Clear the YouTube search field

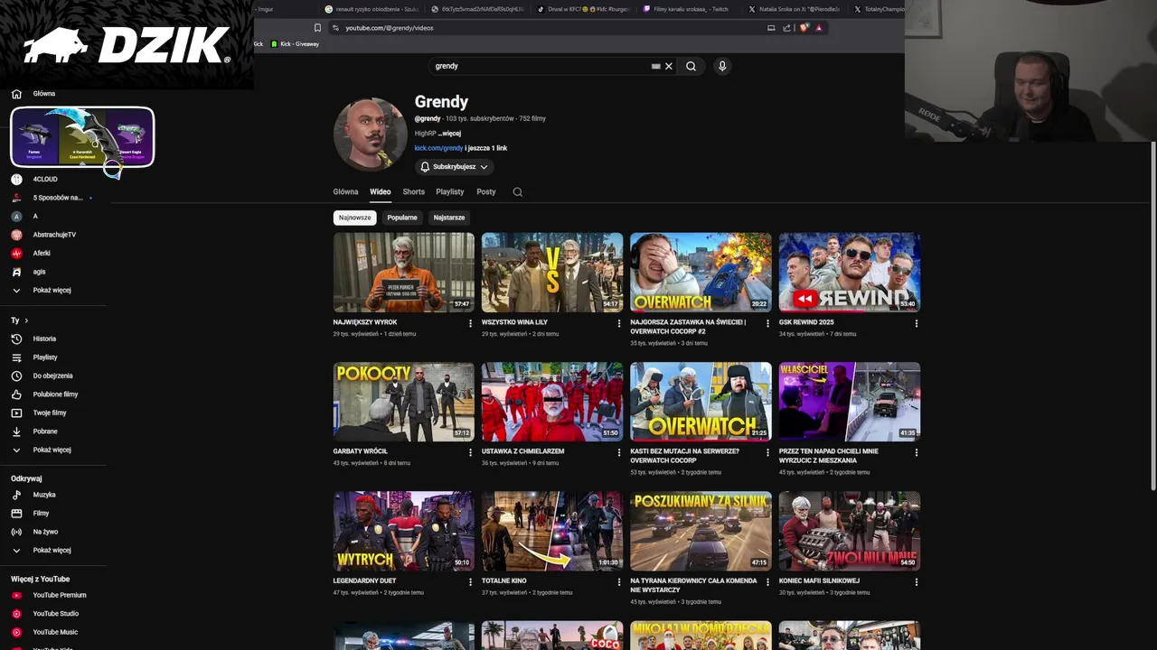coord(669,66)
